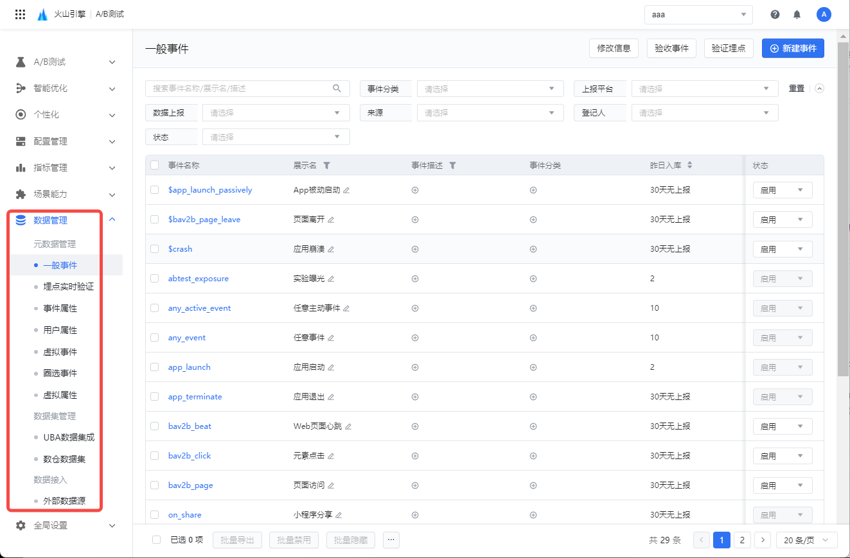Change status dropdown for $crash row
The image size is (850, 558).
click(x=783, y=249)
